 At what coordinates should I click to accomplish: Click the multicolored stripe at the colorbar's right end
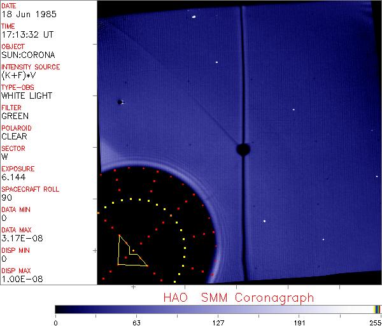point(377,309)
